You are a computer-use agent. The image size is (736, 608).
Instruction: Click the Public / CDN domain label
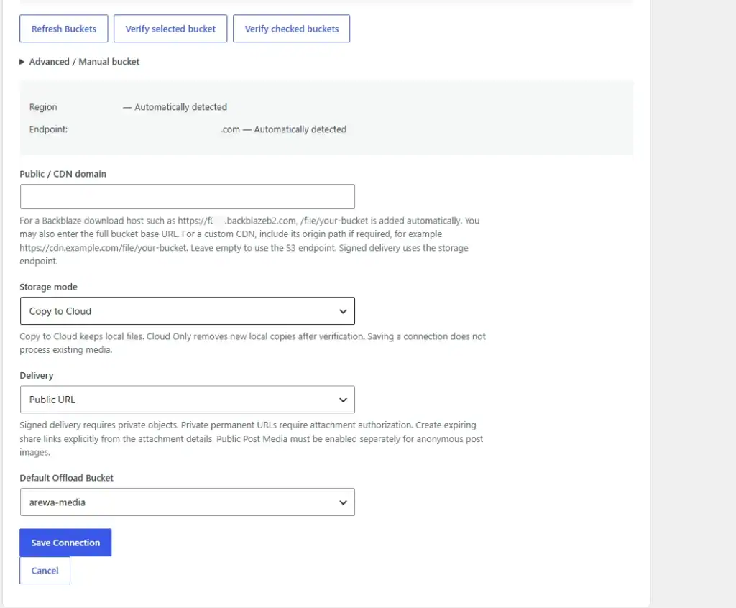[63, 174]
